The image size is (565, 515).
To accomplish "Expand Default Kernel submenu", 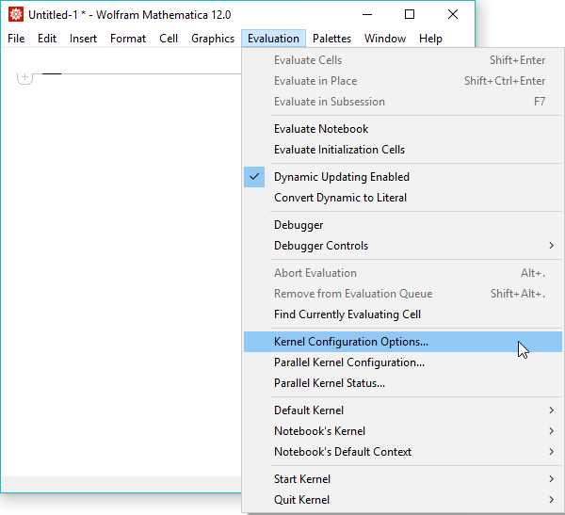I will tap(403, 410).
